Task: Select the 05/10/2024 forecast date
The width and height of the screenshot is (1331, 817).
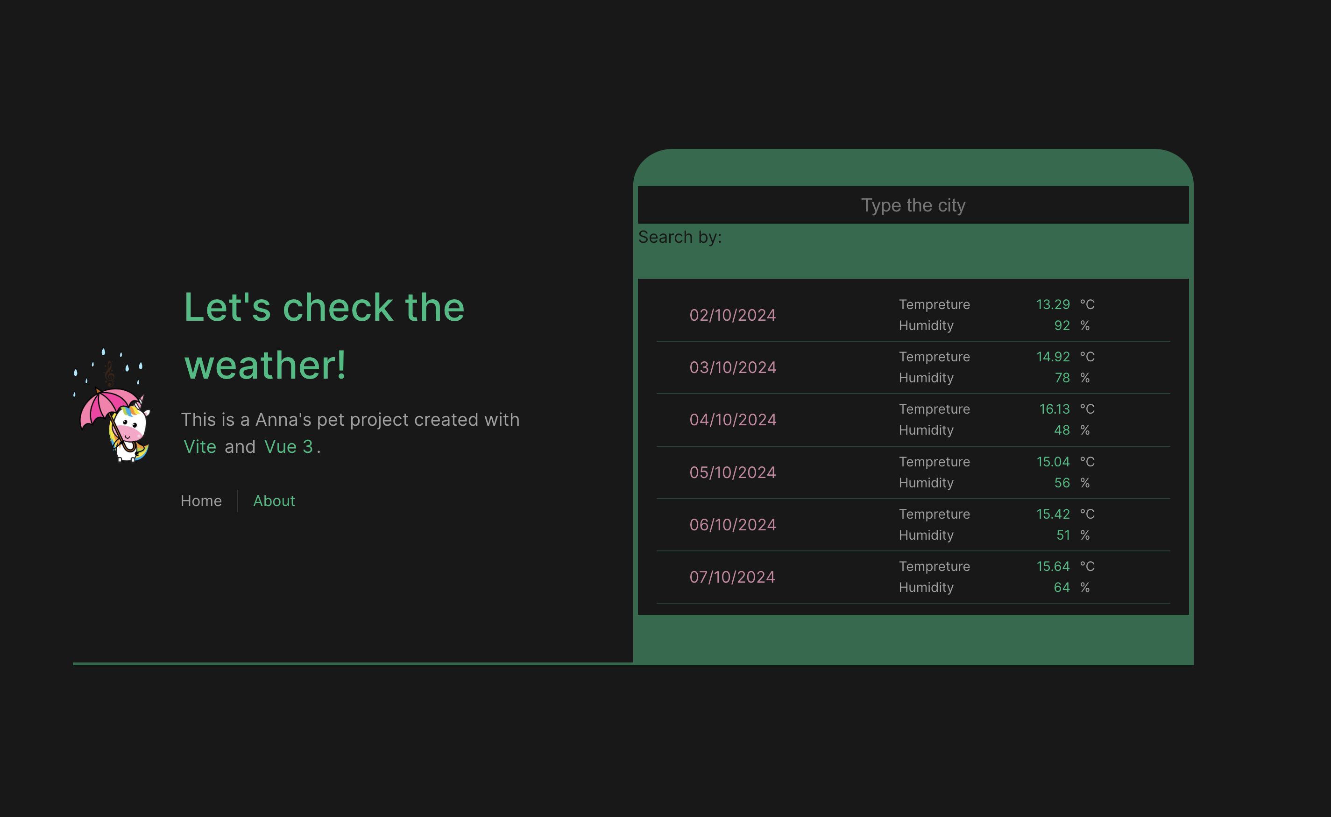Action: pyautogui.click(x=732, y=472)
